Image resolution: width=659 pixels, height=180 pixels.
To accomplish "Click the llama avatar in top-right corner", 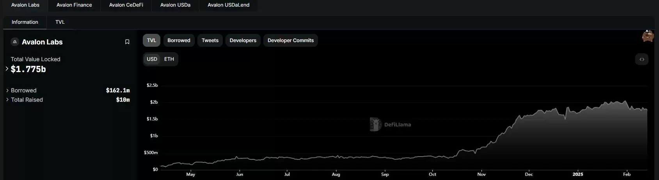I will (648, 36).
